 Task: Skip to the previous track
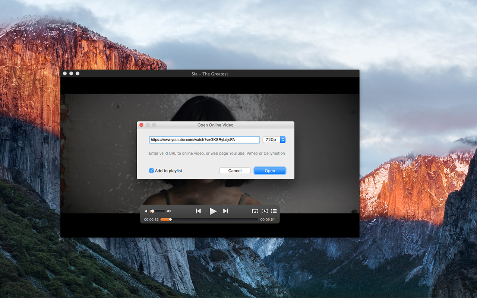[x=198, y=211]
